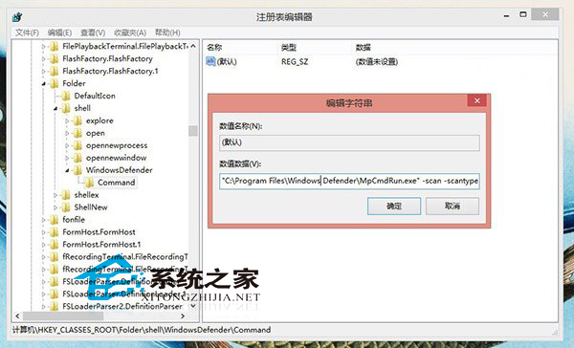
Task: Collapse the Folder tree node
Action: tap(44, 84)
